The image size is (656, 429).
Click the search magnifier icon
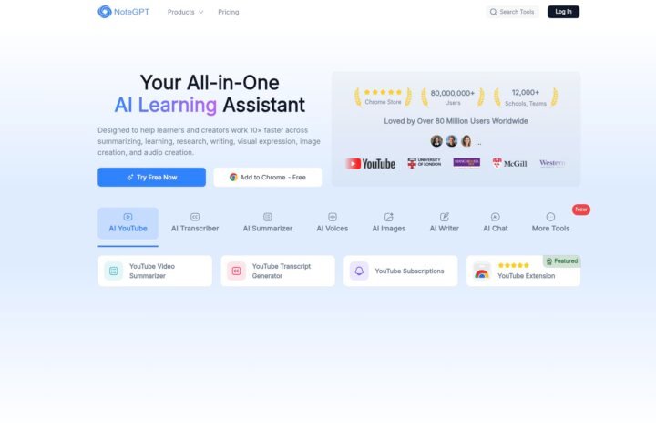point(493,12)
